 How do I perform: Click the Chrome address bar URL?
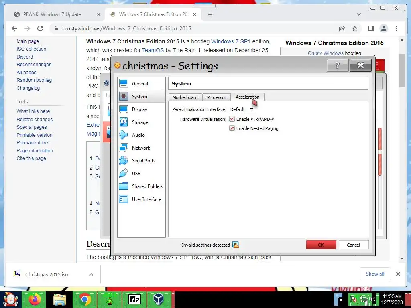(x=127, y=28)
